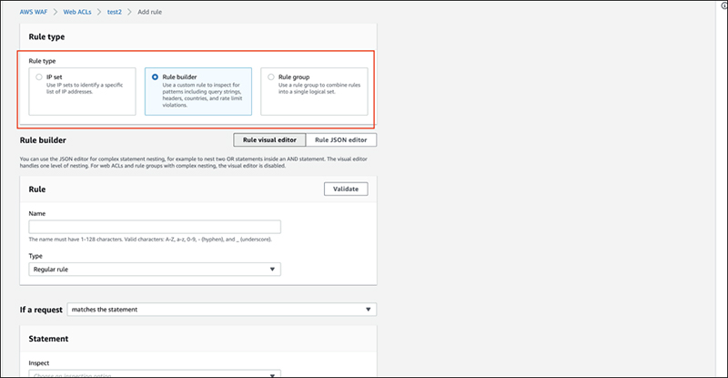Image resolution: width=728 pixels, height=378 pixels.
Task: Focus the rule Name input field
Action: [155, 227]
